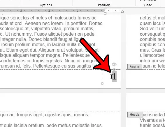Click the Close ribbon group label
Image resolution: width=165 pixels, height=127 pixels.
148,5
